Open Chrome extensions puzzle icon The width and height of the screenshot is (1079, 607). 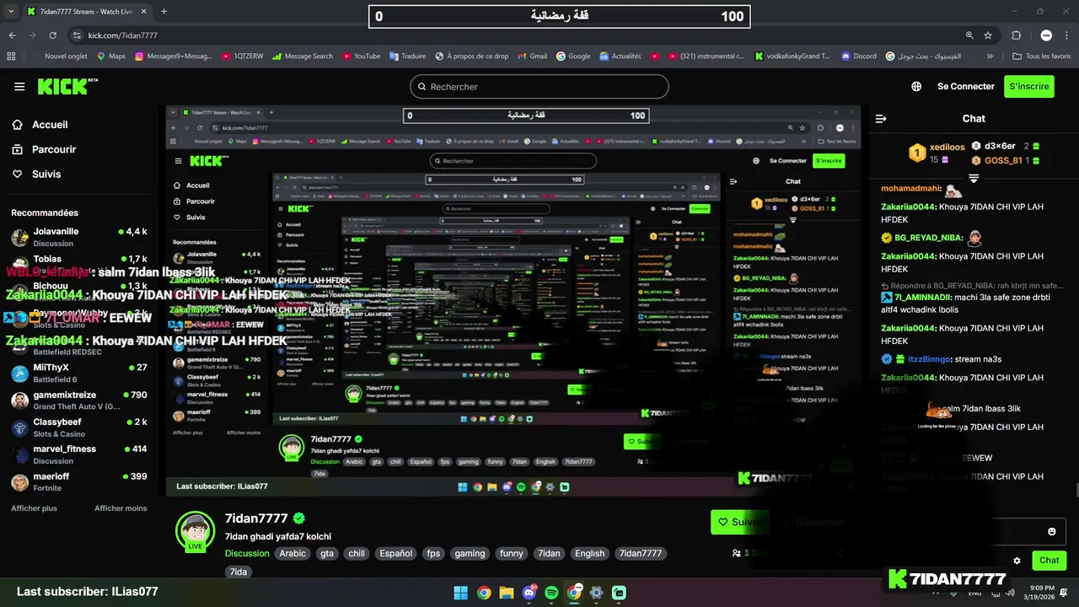click(x=1016, y=35)
